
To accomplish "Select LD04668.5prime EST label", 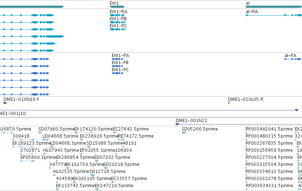I will 60,136.
